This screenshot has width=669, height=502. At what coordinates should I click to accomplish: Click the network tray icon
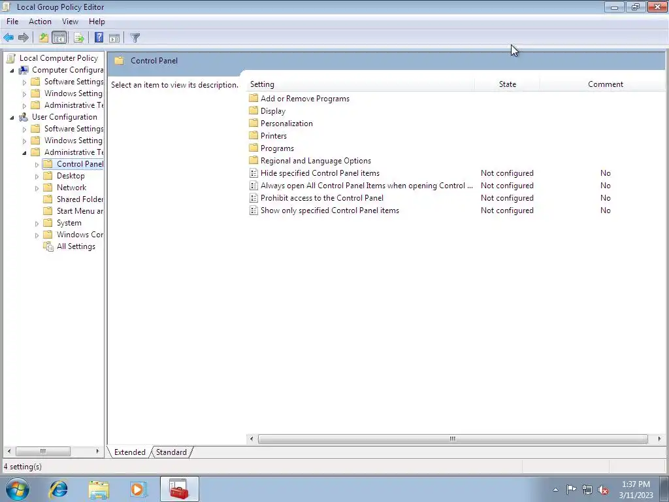(587, 490)
